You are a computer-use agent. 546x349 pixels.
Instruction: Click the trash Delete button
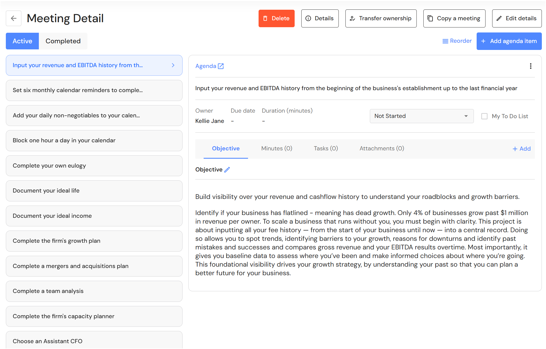pyautogui.click(x=276, y=18)
